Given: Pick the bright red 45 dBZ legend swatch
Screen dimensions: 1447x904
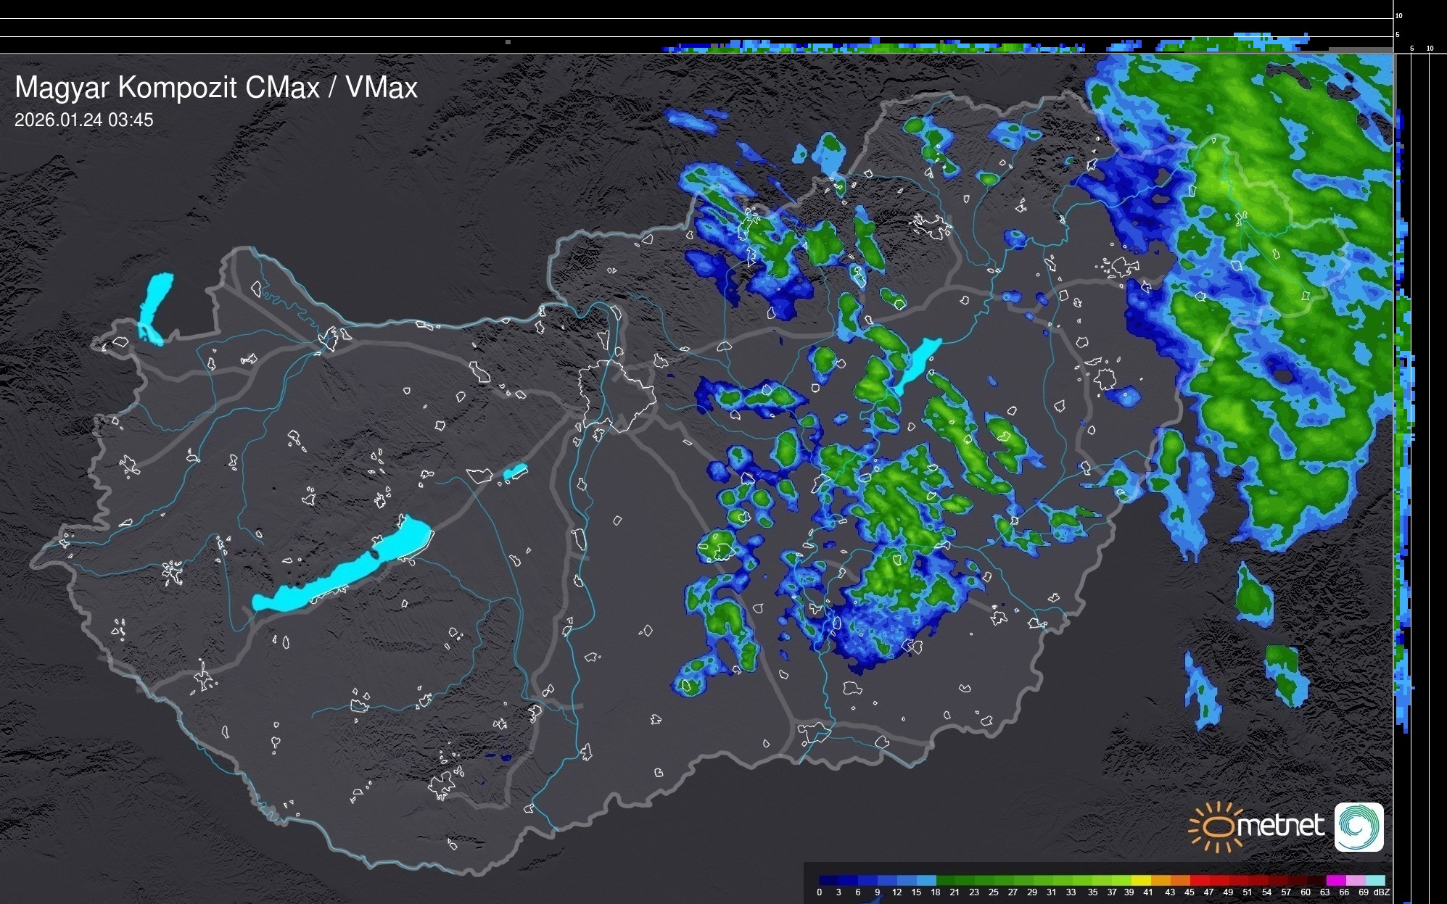Looking at the screenshot, I should pos(1200,880).
